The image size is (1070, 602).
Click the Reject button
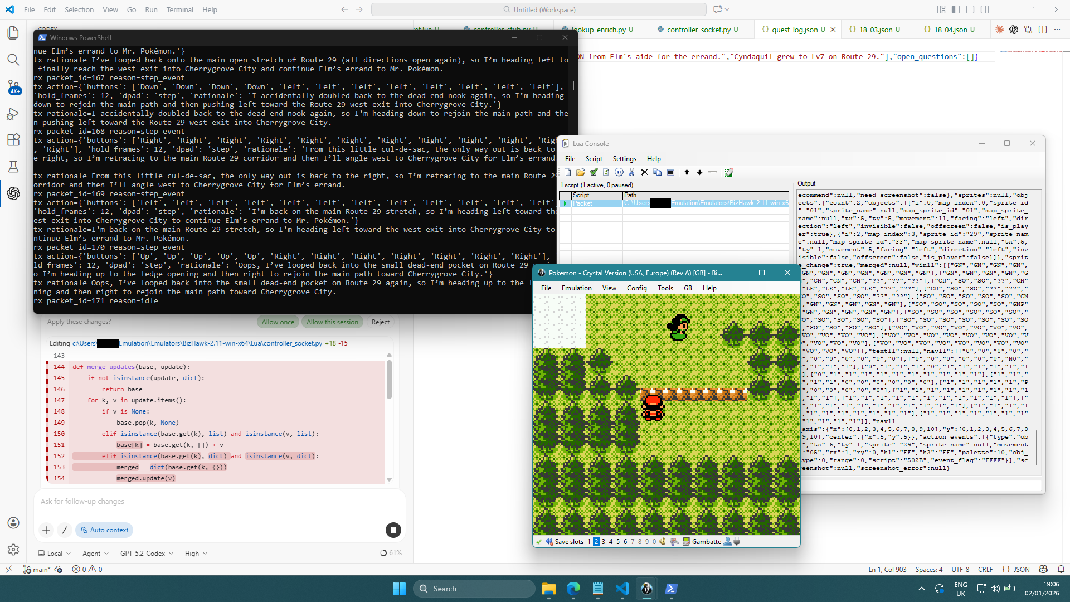coord(381,322)
